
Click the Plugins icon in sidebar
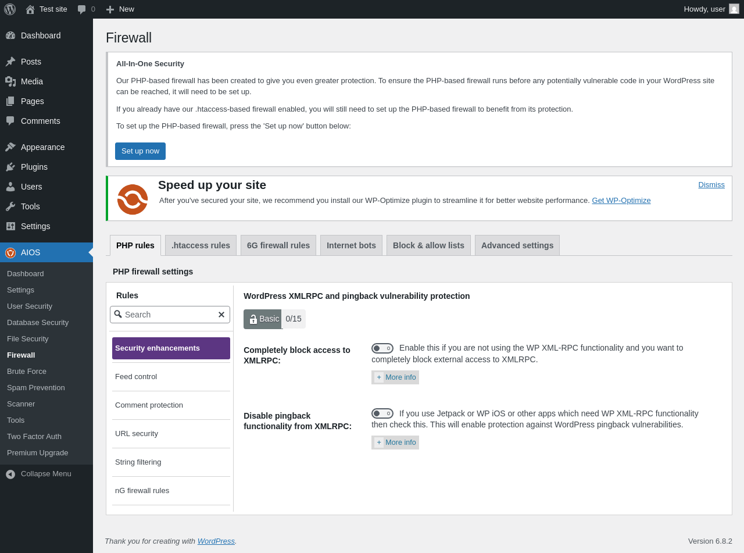[10, 167]
